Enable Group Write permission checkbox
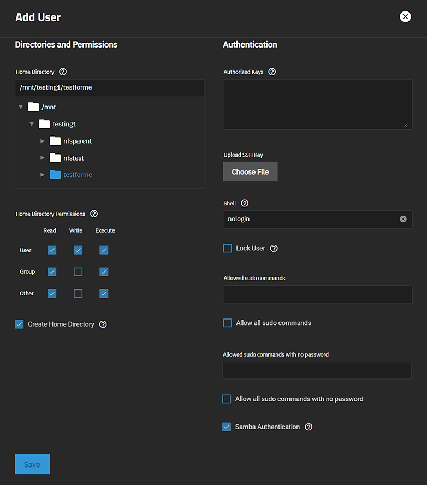This screenshot has width=427, height=485. point(78,271)
